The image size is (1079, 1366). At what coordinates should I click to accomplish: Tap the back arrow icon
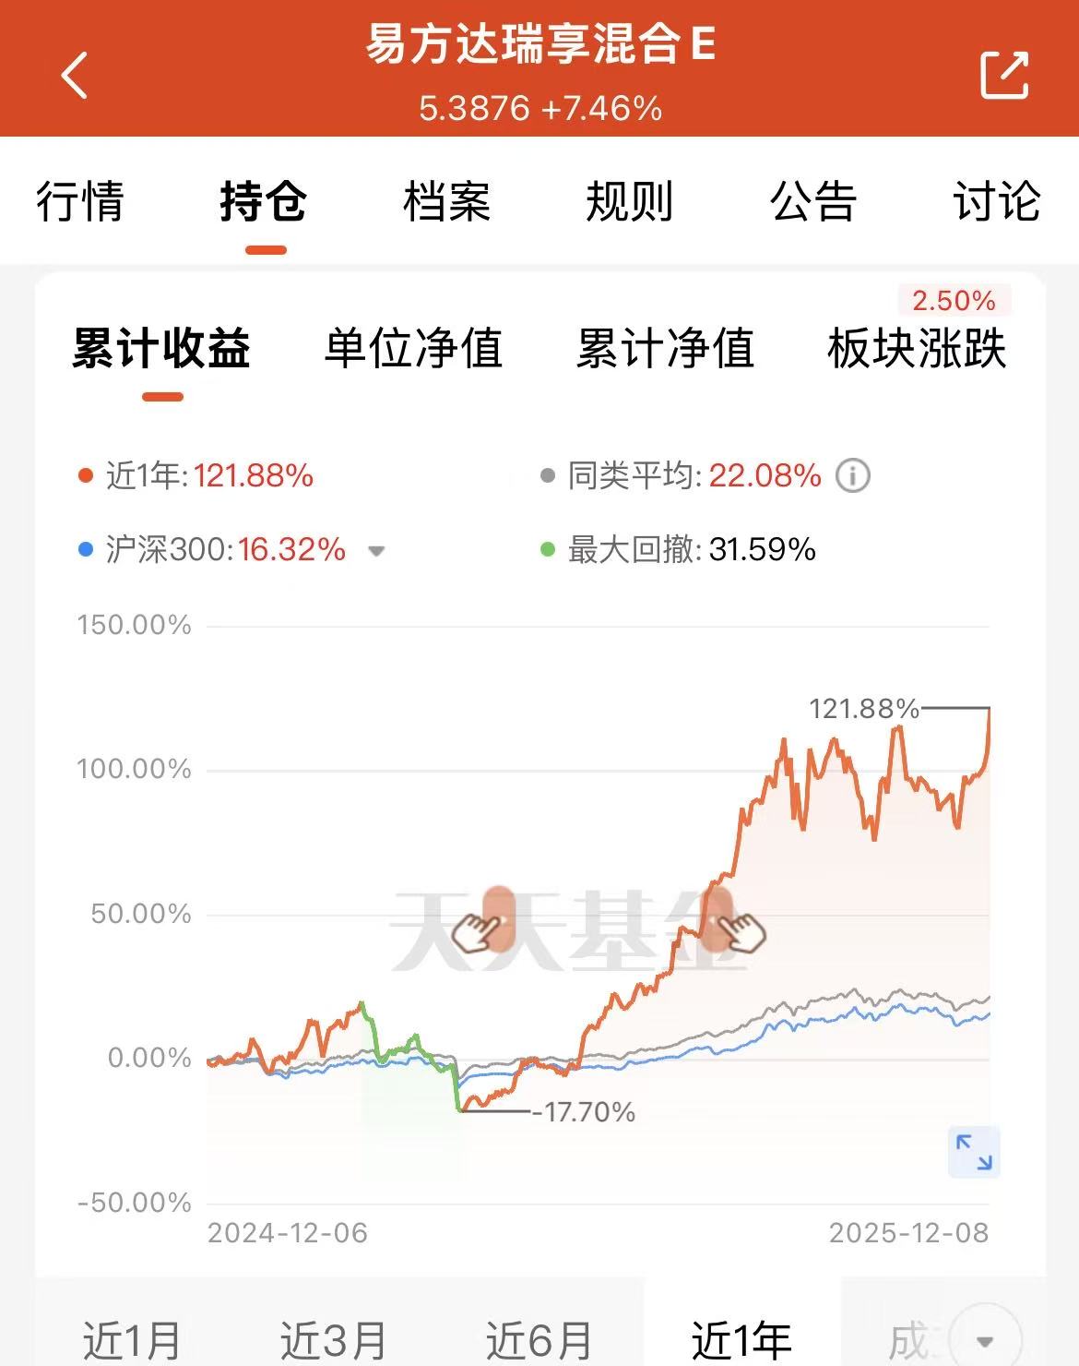coord(75,75)
